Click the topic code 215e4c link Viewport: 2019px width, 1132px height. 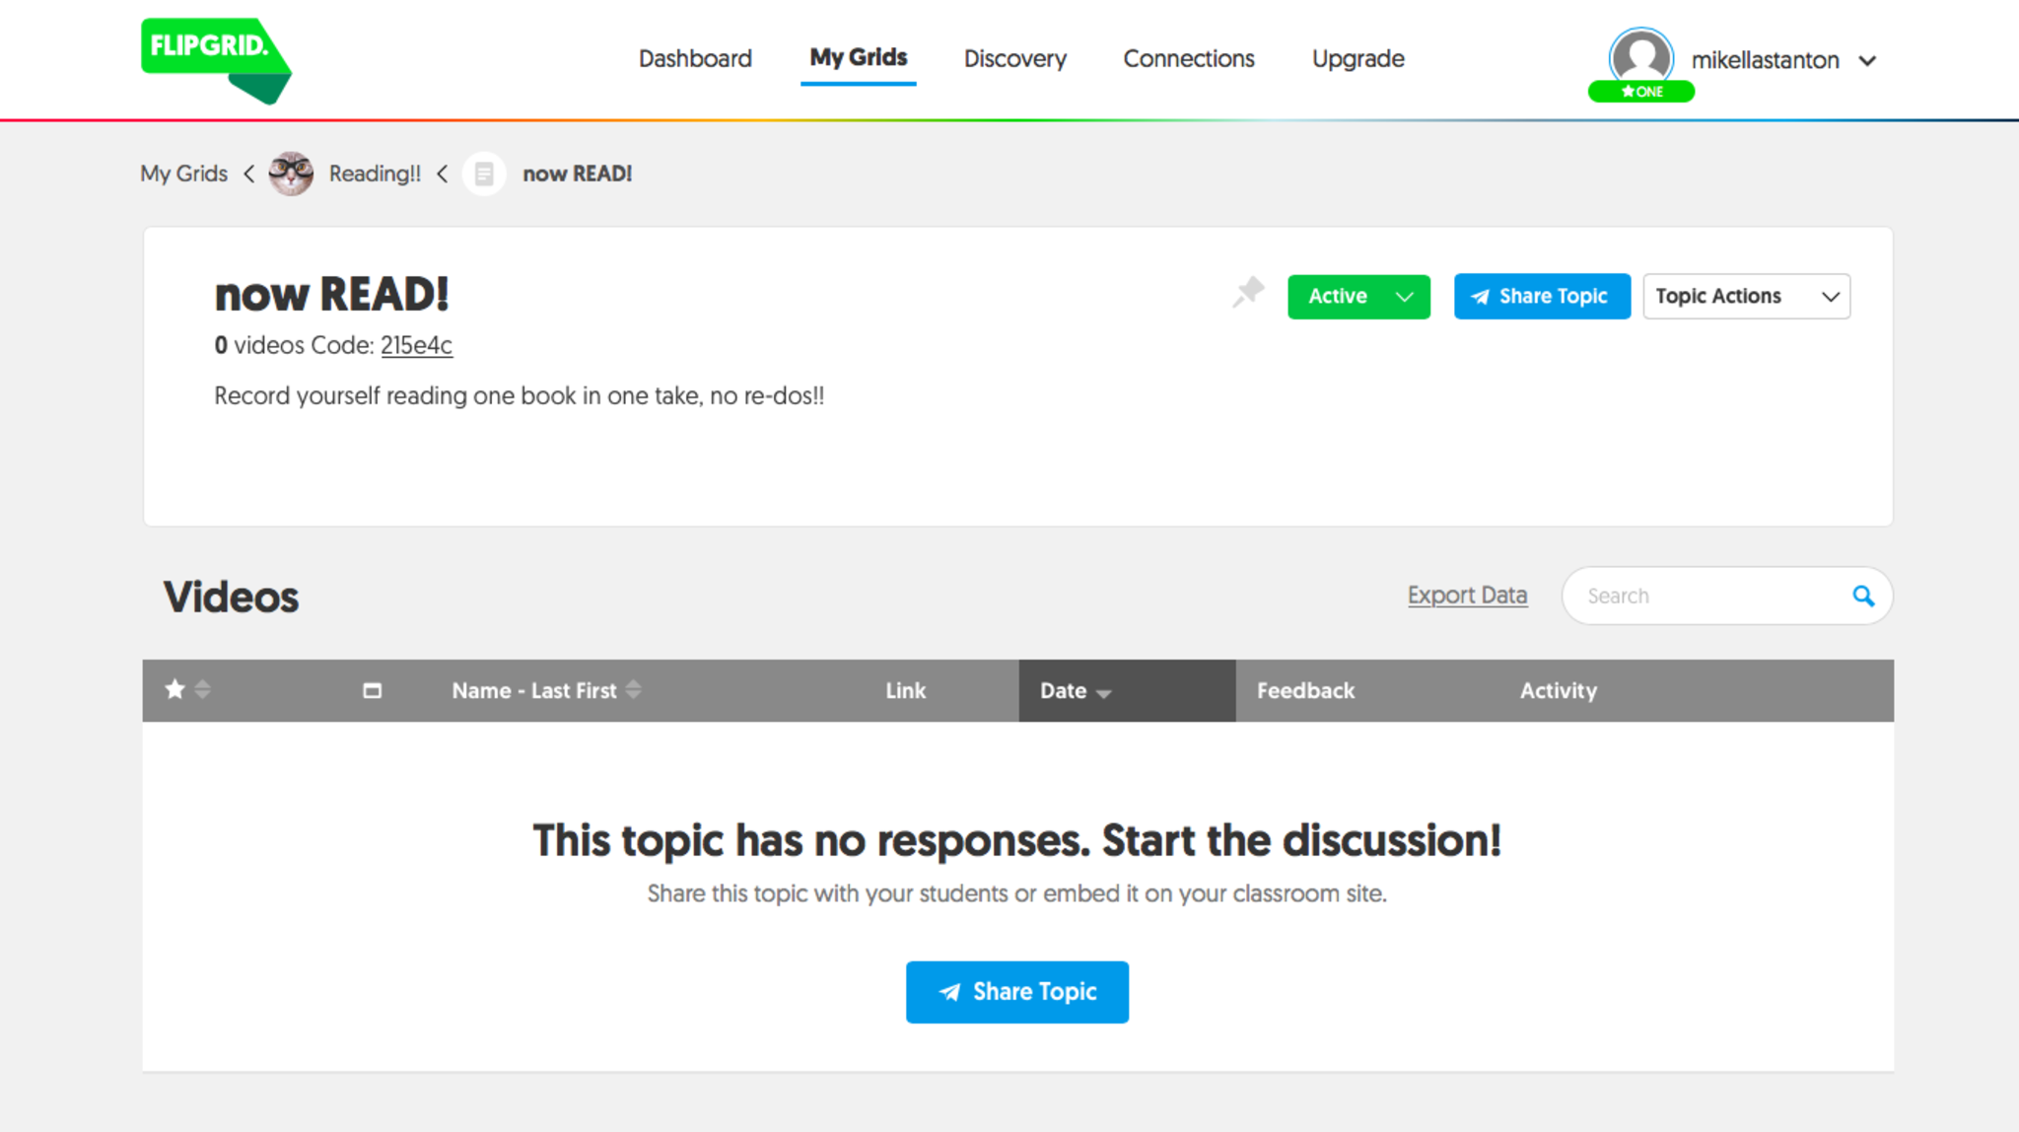click(x=416, y=346)
